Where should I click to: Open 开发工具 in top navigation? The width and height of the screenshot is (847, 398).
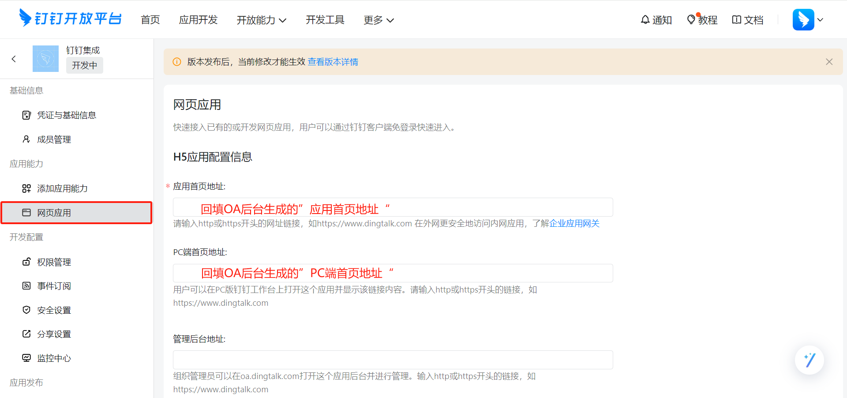point(325,20)
